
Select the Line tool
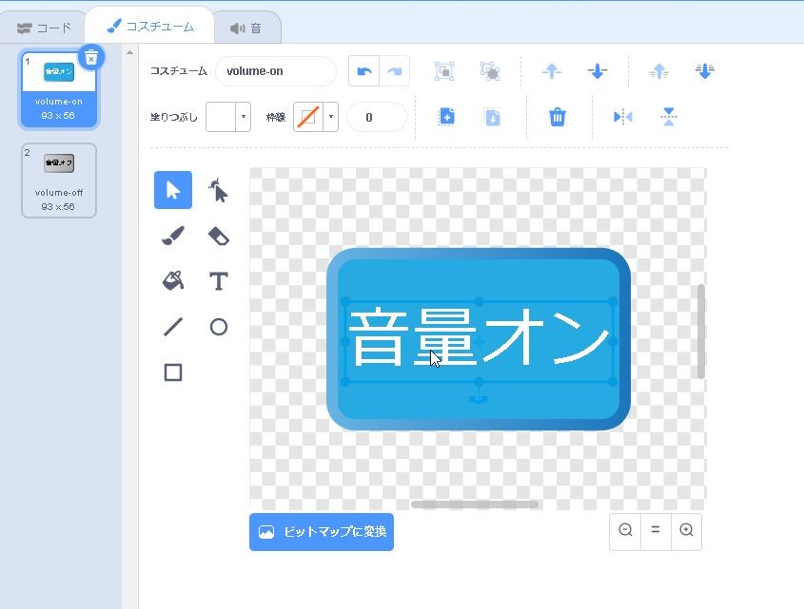(x=173, y=327)
